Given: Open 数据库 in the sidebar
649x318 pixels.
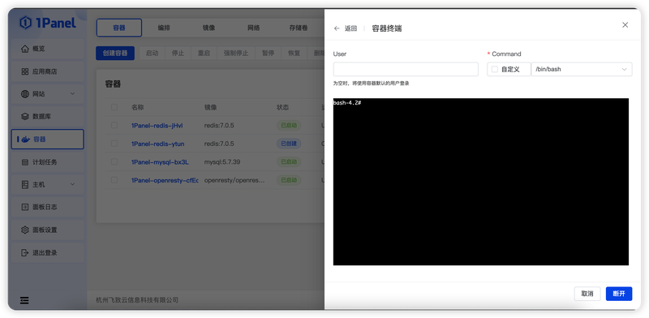Looking at the screenshot, I should coord(48,117).
